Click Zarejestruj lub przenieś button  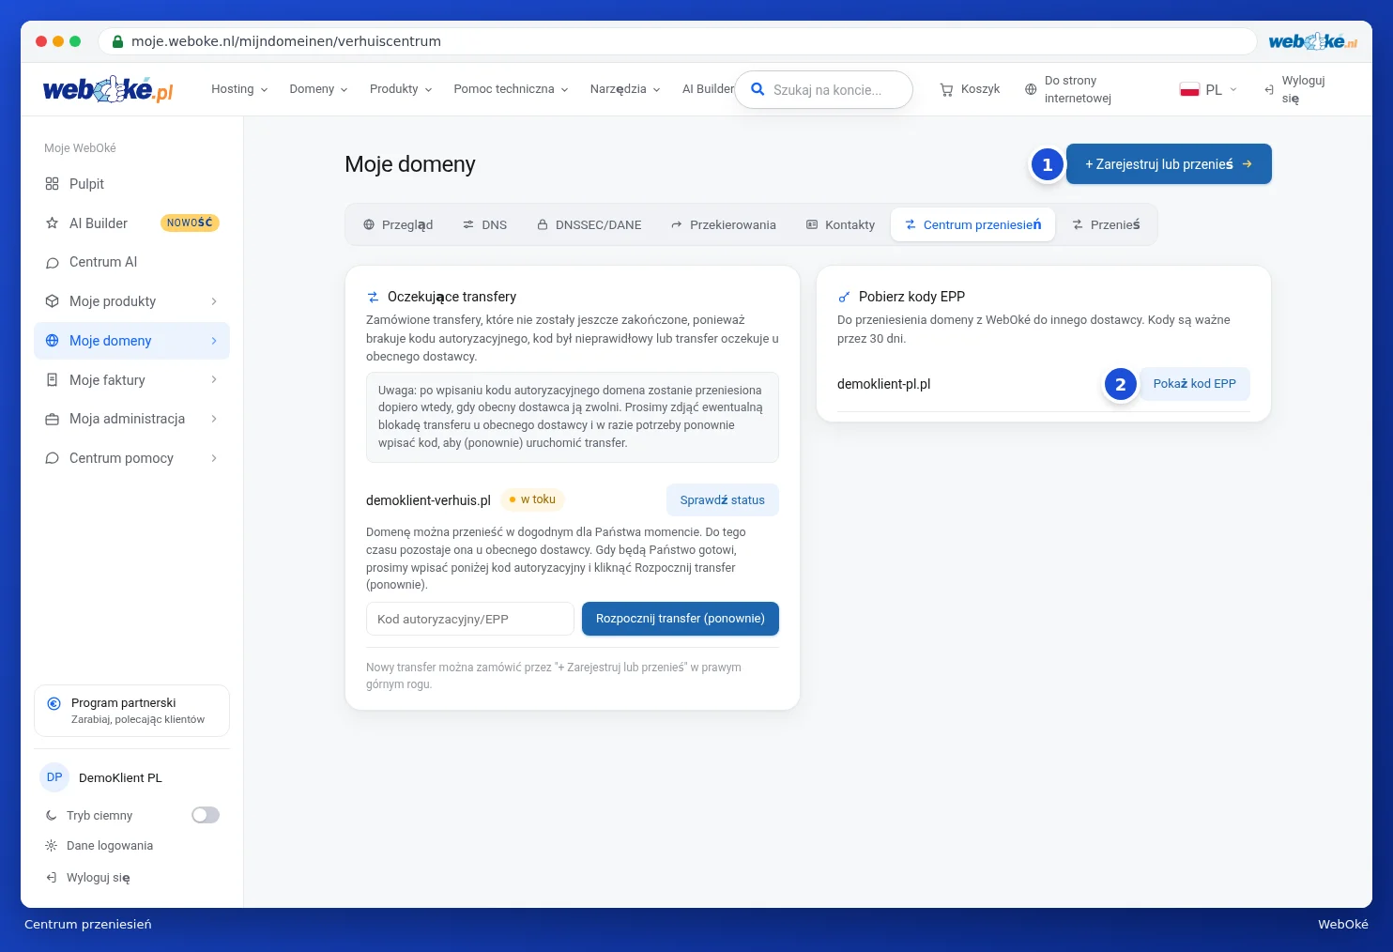pyautogui.click(x=1169, y=164)
